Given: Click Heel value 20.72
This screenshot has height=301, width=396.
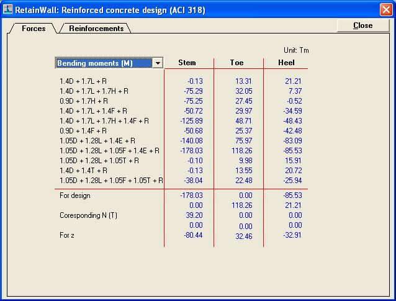Looking at the screenshot, I should pos(294,171).
